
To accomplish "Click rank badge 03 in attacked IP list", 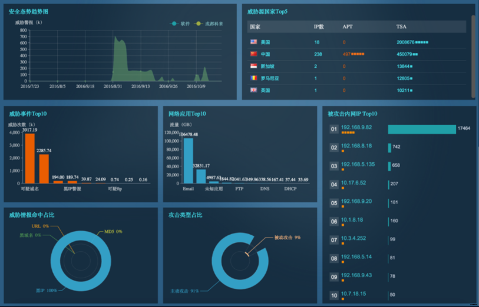I will [334, 166].
